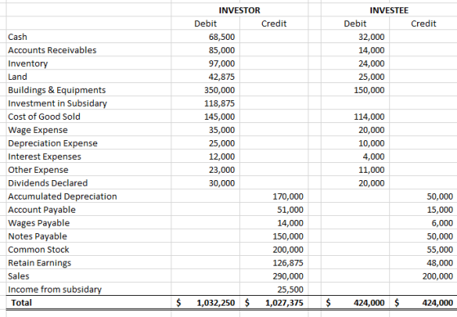Select the Dividends Declared label cell
This screenshot has height=317, width=457.
click(x=48, y=183)
